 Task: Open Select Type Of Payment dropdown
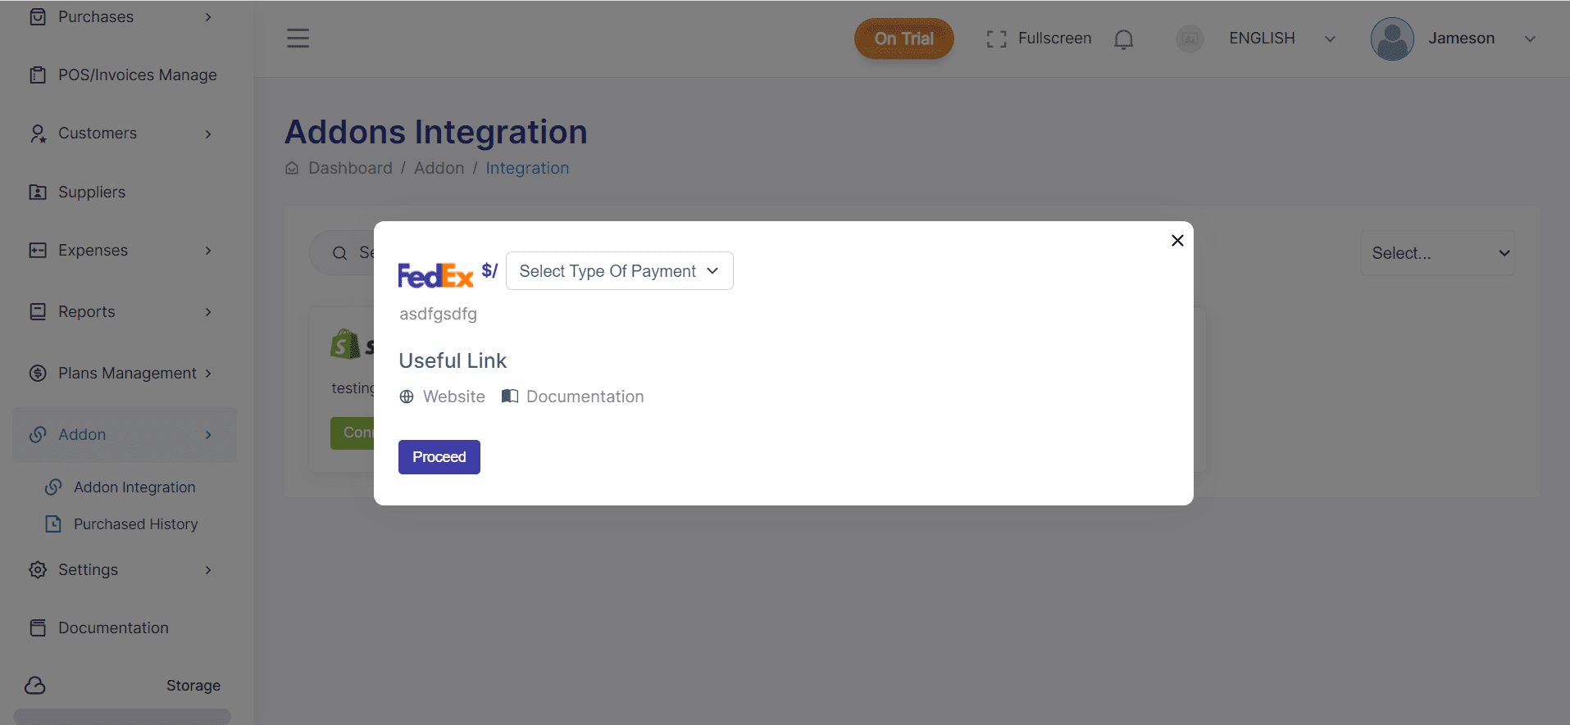click(x=620, y=271)
